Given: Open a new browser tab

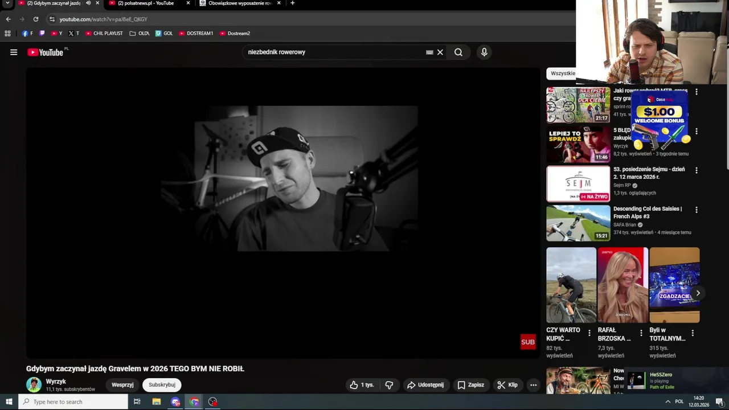Looking at the screenshot, I should [x=292, y=3].
